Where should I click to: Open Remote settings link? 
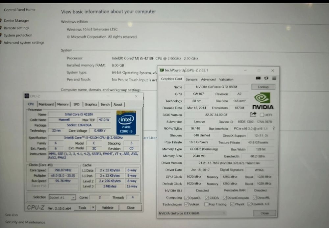16,28
